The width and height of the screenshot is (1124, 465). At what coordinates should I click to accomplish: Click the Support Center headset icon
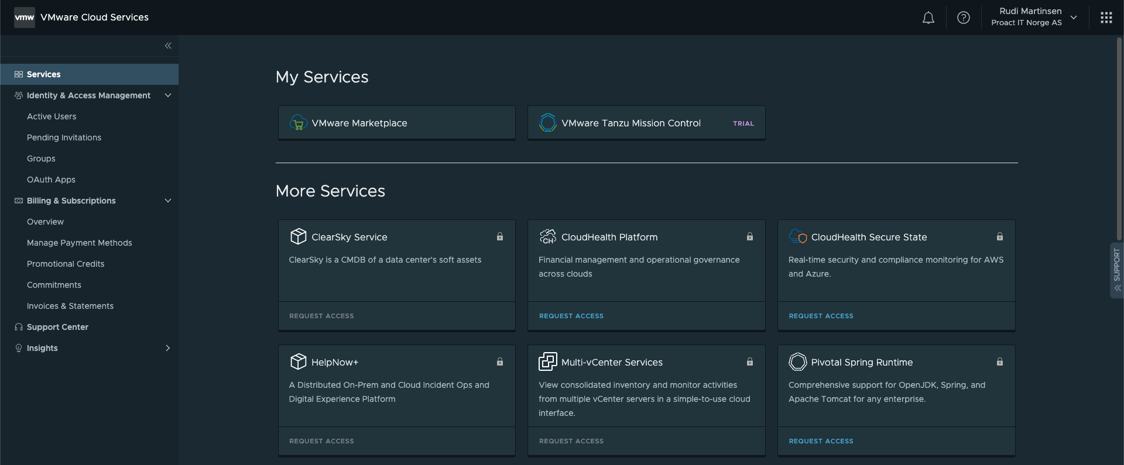pyautogui.click(x=19, y=327)
